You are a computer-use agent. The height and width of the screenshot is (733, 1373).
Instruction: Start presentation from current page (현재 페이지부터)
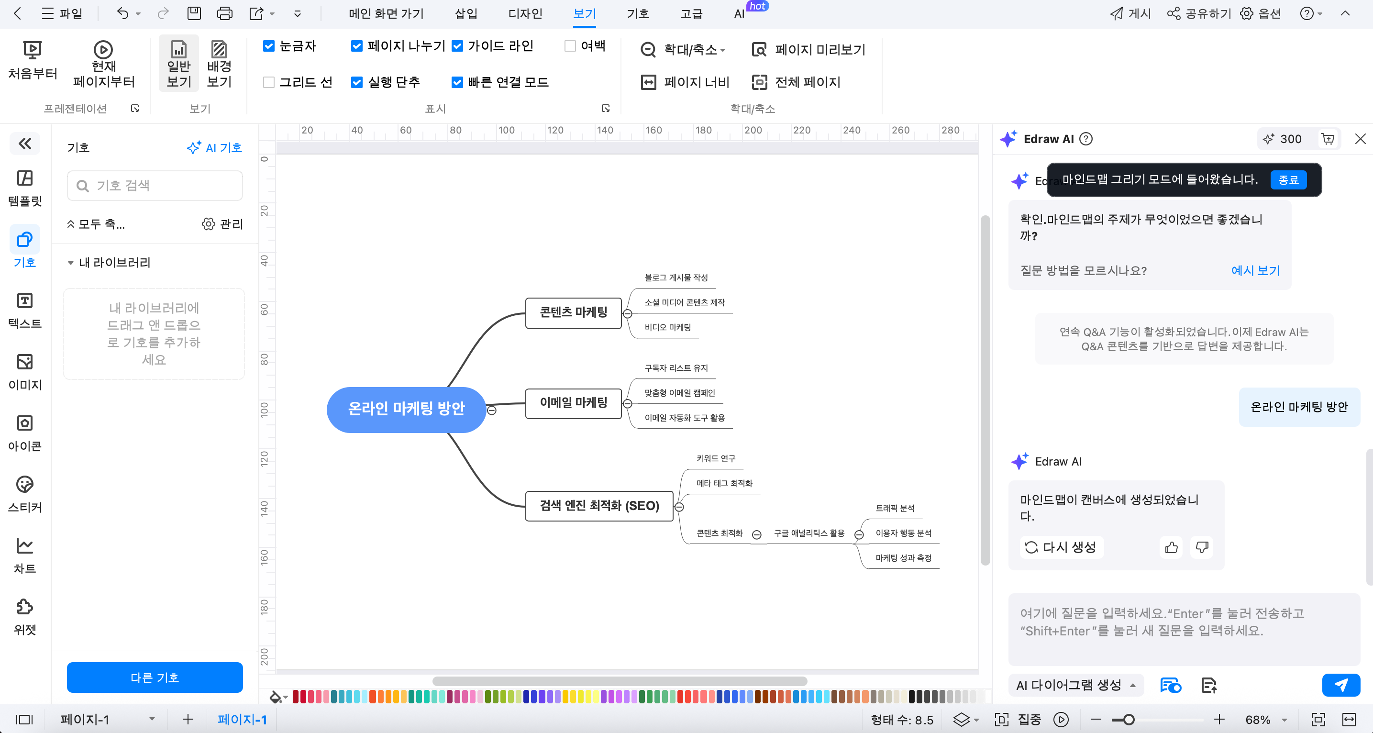click(103, 64)
